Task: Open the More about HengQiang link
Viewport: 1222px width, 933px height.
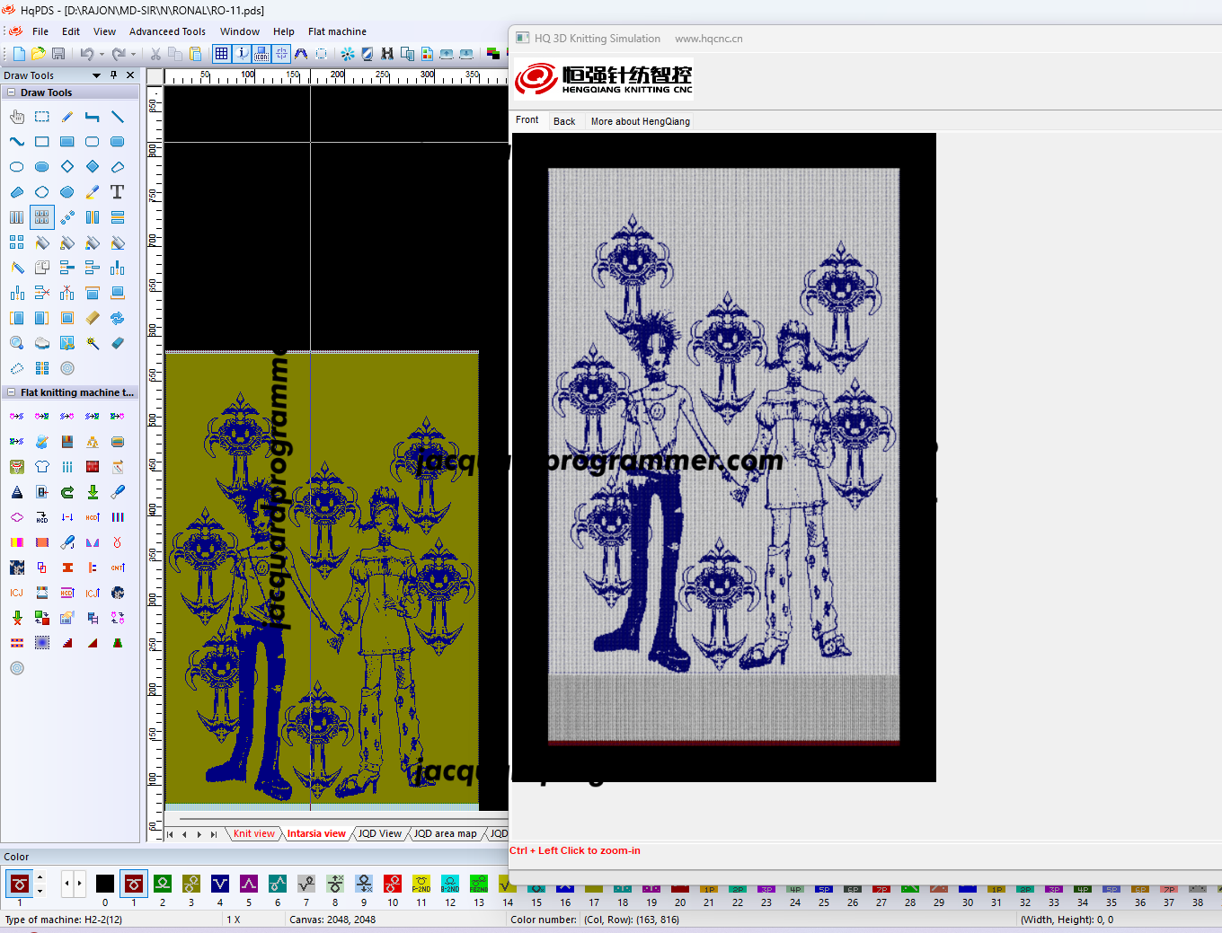Action: (x=640, y=121)
